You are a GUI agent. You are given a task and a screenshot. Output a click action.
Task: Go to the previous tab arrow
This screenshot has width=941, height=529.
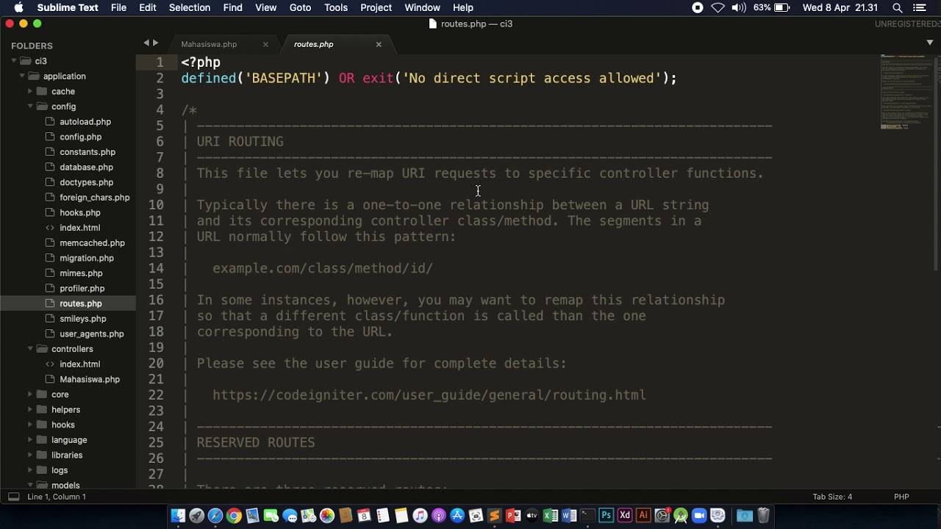(146, 43)
